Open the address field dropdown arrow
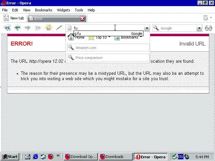215x161 pixels. pos(147,28)
